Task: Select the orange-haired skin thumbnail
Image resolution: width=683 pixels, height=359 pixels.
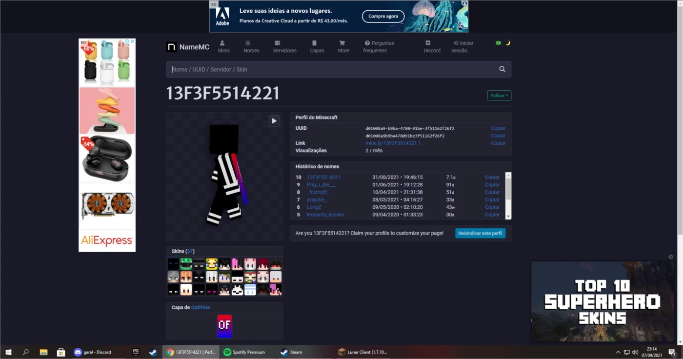Action: [186, 277]
